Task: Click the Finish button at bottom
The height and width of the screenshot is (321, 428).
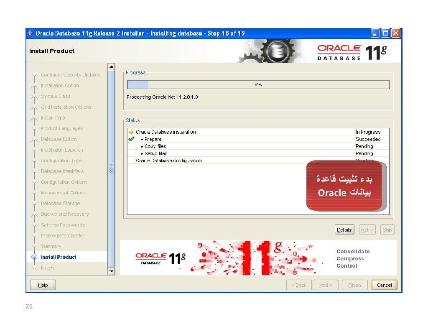Action: pos(354,285)
